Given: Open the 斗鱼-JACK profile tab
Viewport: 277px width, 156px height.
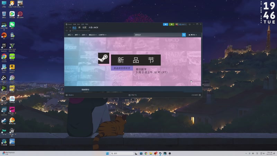Looking at the screenshot, I should coord(93,28).
